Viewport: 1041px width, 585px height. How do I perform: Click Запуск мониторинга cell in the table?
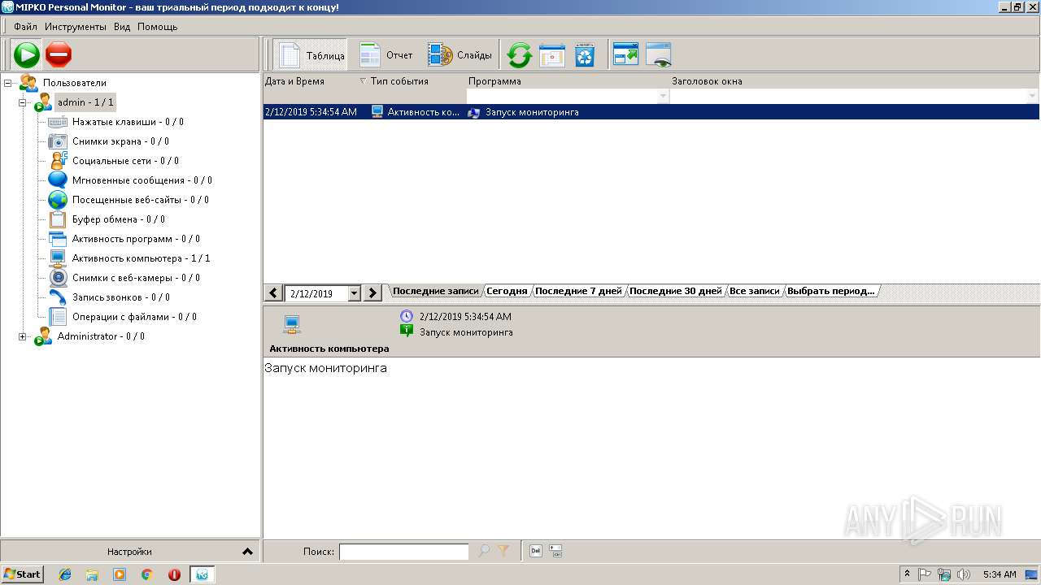[x=532, y=112]
